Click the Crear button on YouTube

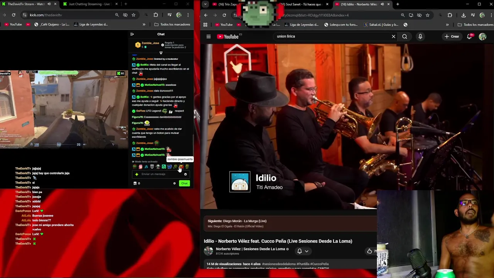click(452, 37)
